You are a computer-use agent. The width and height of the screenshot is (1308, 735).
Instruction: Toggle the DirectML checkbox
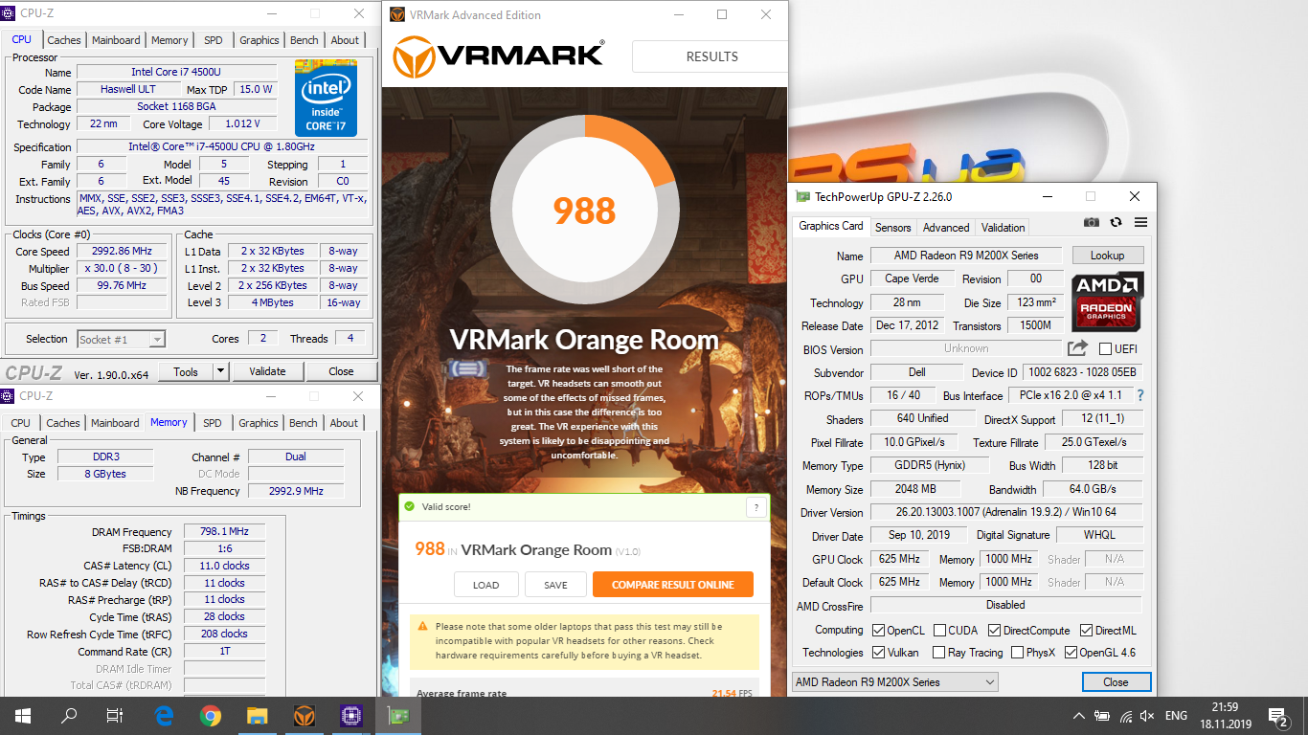pos(1087,631)
